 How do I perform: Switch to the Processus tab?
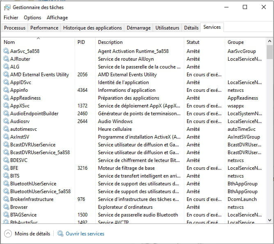pos(15,28)
